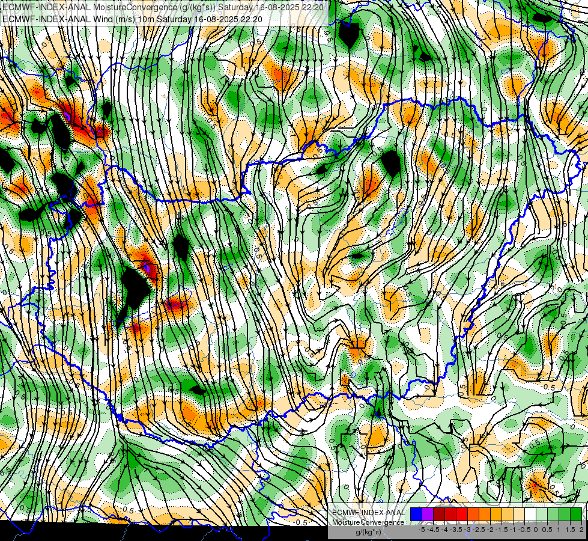
Task: Click the orange-red swatch between -3 and -2.5
Action: point(473,514)
